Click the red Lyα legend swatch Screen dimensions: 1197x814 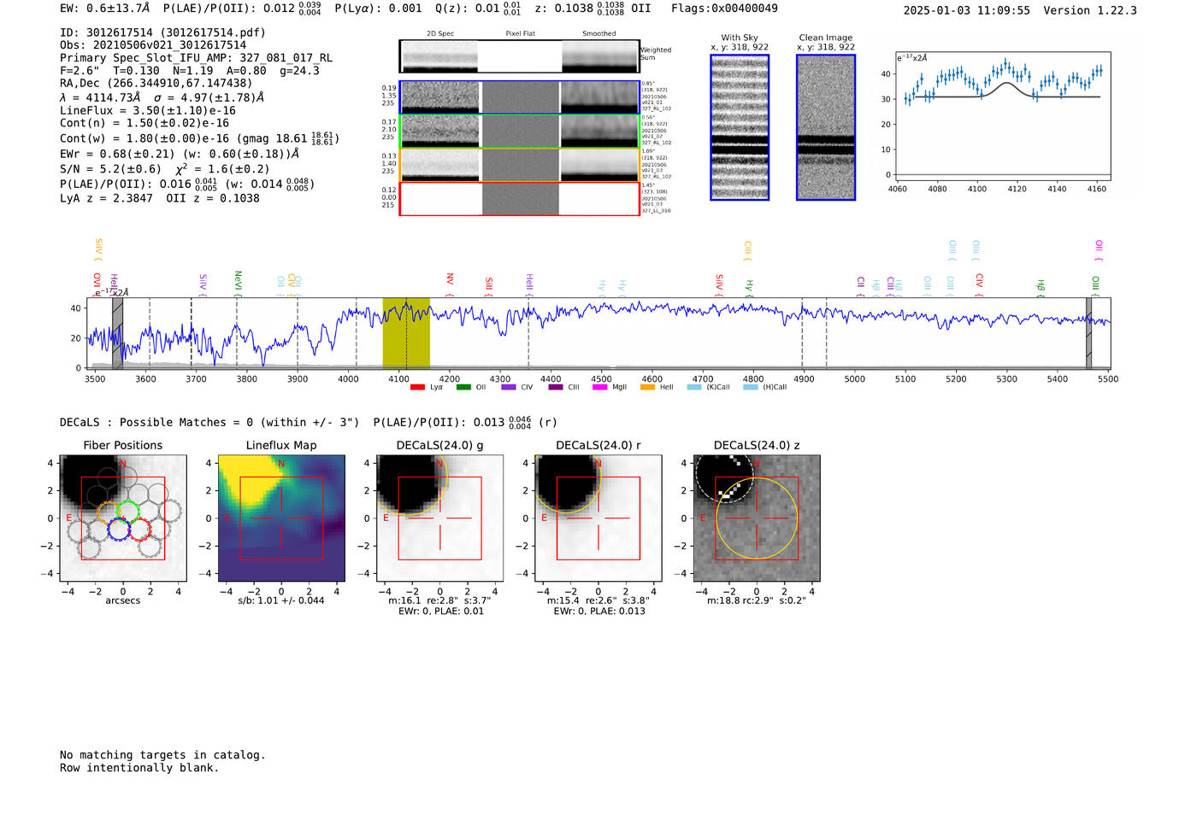click(418, 387)
